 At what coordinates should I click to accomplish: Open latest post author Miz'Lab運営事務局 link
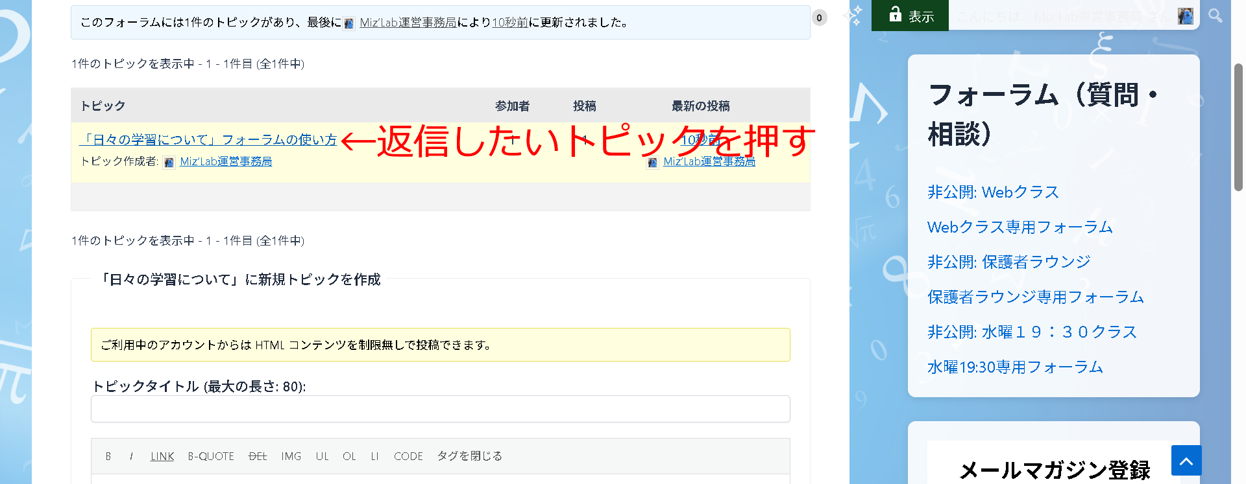709,161
